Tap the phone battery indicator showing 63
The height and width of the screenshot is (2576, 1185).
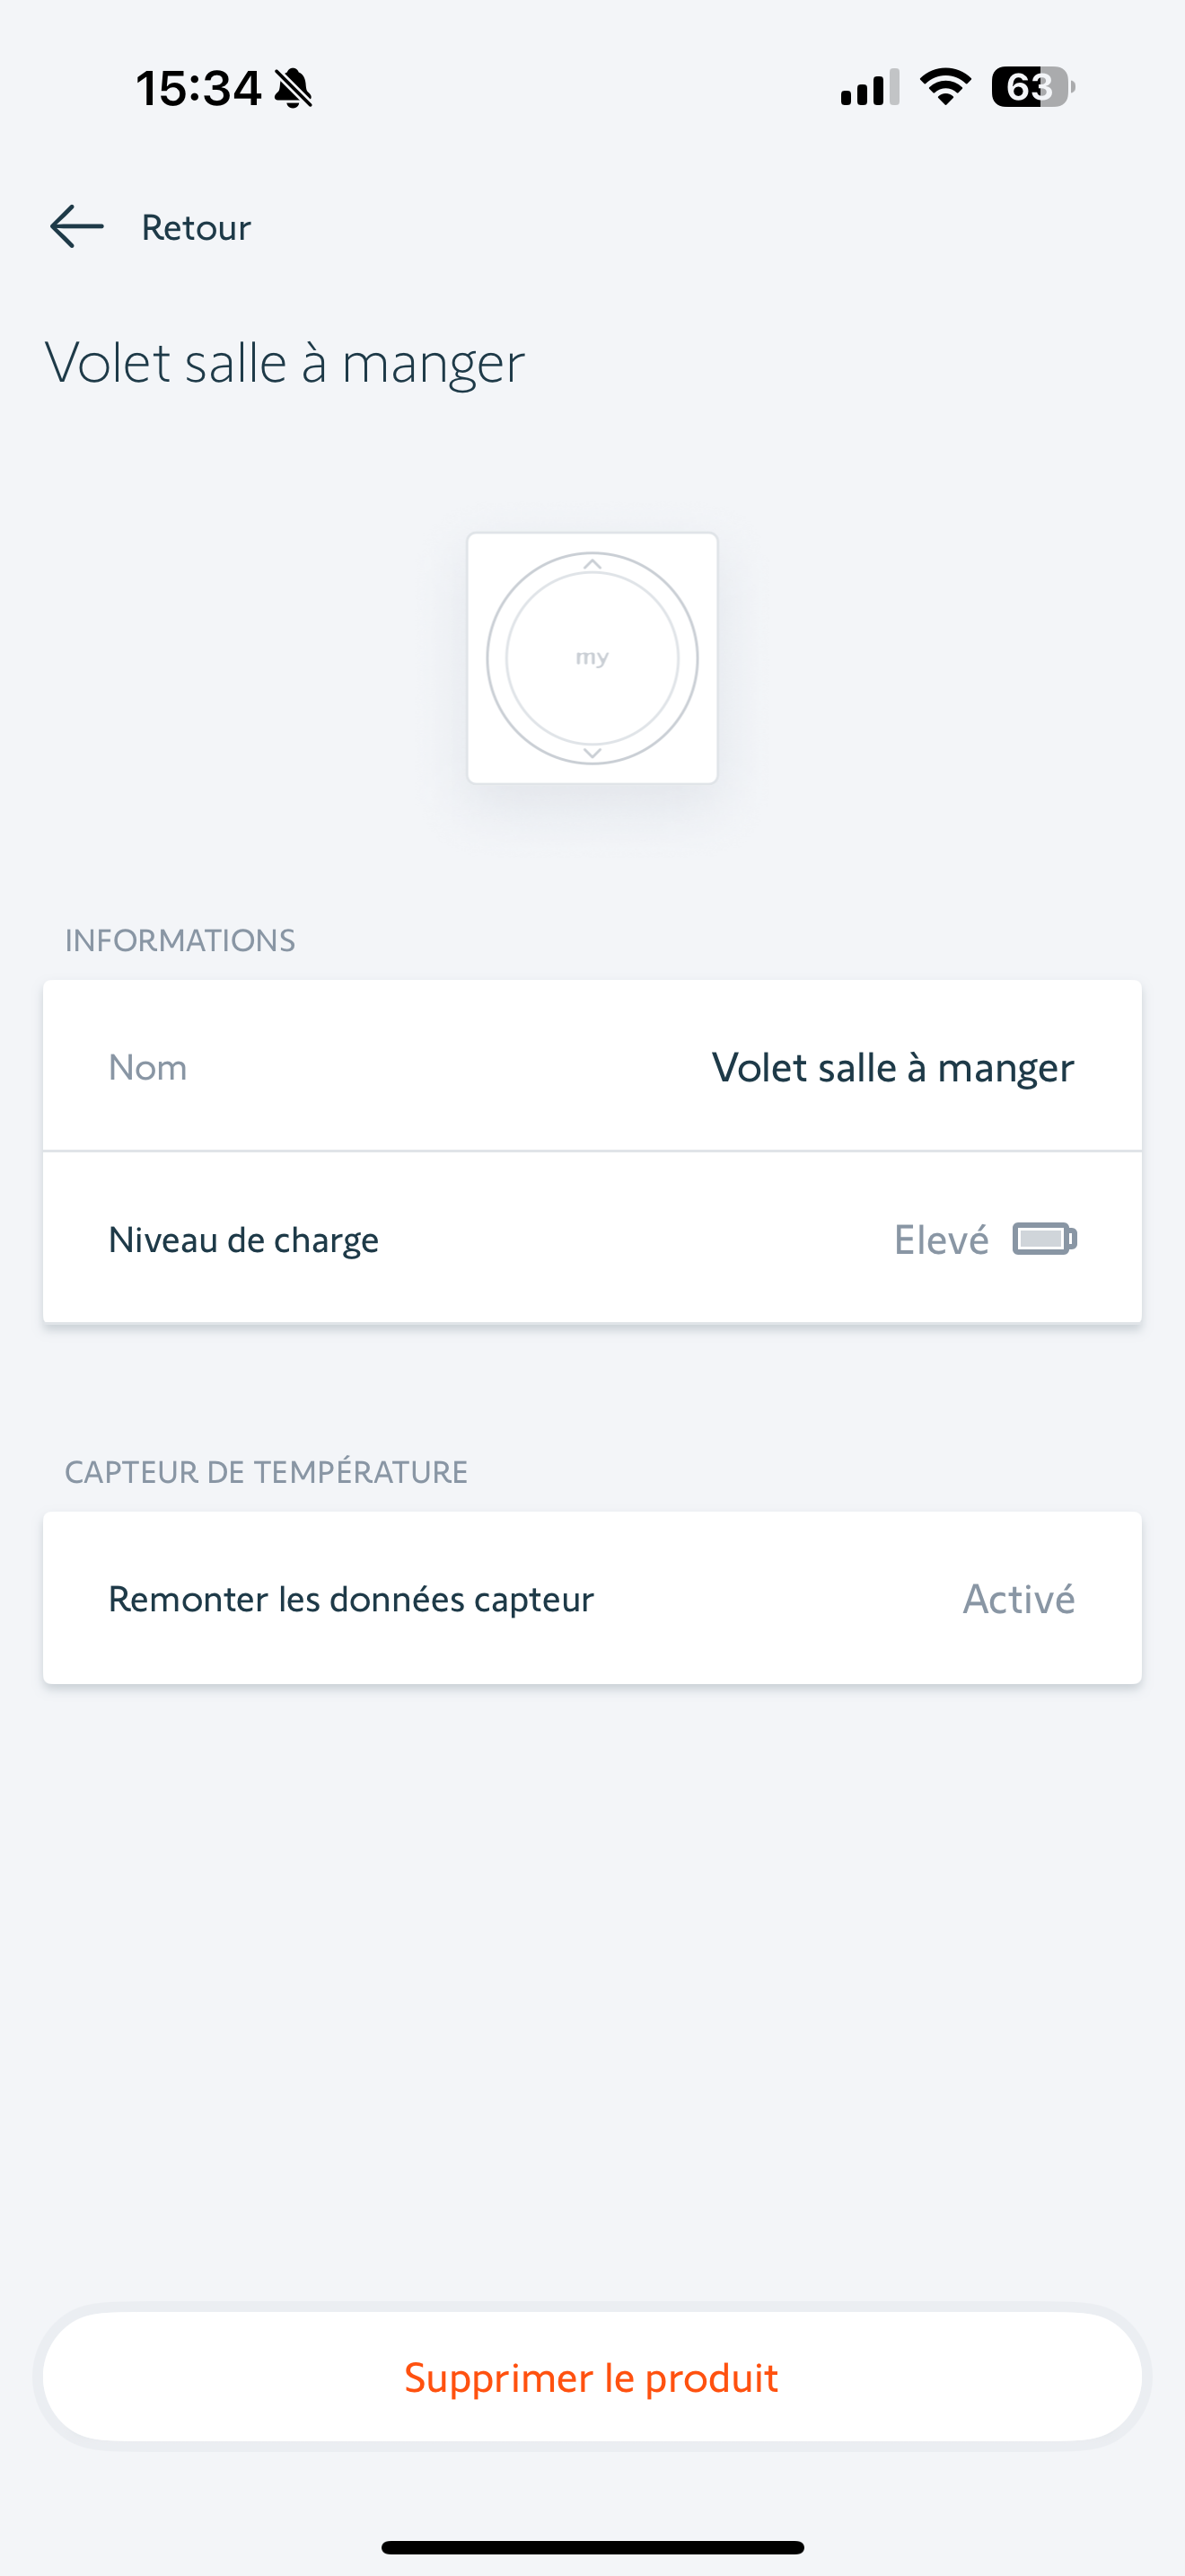[1033, 87]
